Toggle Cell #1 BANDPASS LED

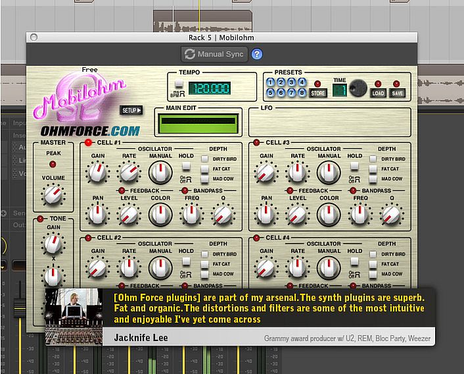tap(185, 190)
